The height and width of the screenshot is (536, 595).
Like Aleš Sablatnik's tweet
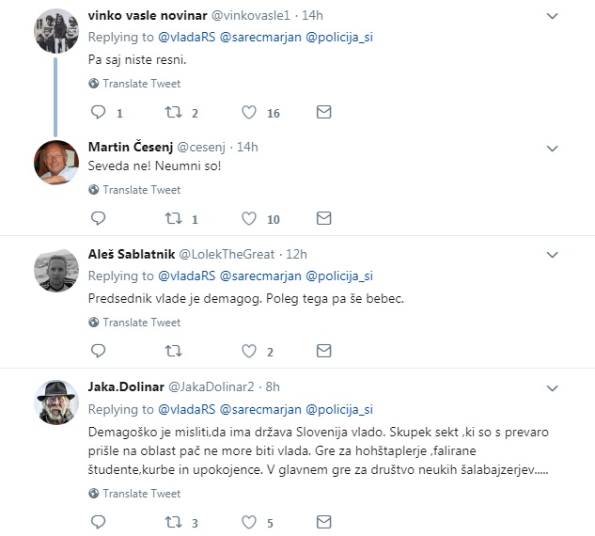click(249, 351)
